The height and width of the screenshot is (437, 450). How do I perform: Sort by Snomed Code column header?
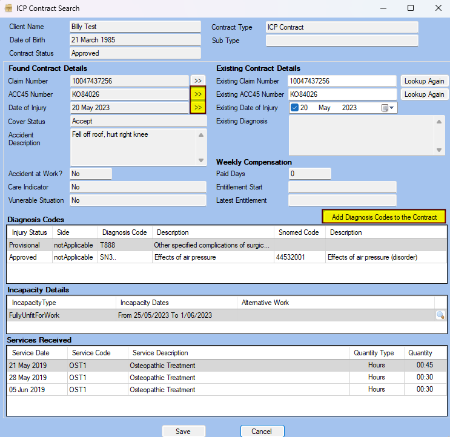point(299,232)
